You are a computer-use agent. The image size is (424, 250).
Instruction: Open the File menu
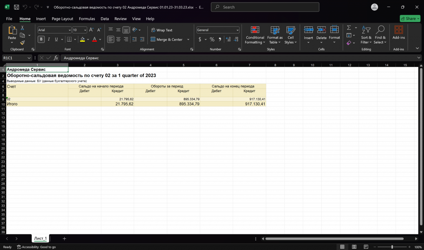(9, 19)
